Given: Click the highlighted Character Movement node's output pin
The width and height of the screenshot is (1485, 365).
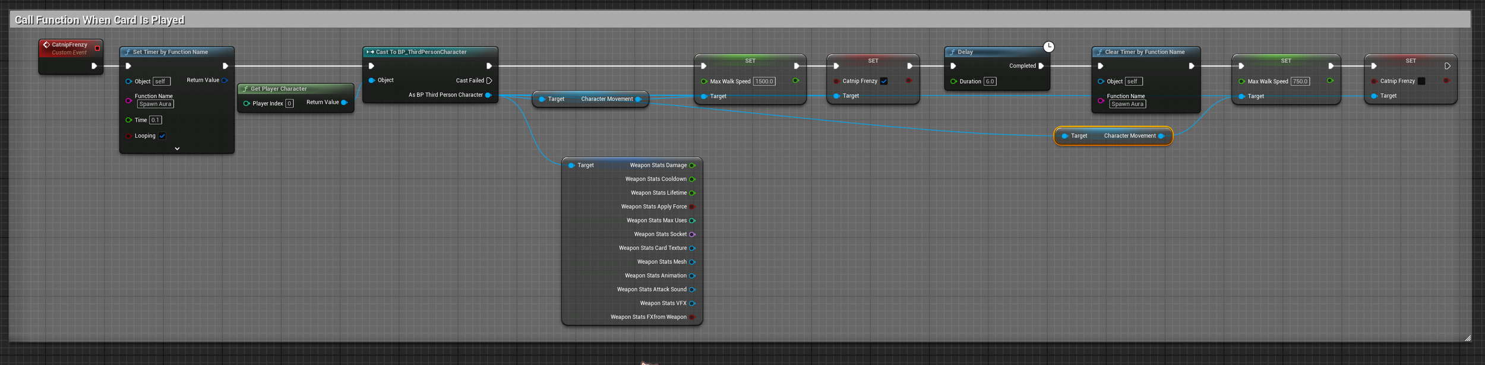Looking at the screenshot, I should [1161, 136].
